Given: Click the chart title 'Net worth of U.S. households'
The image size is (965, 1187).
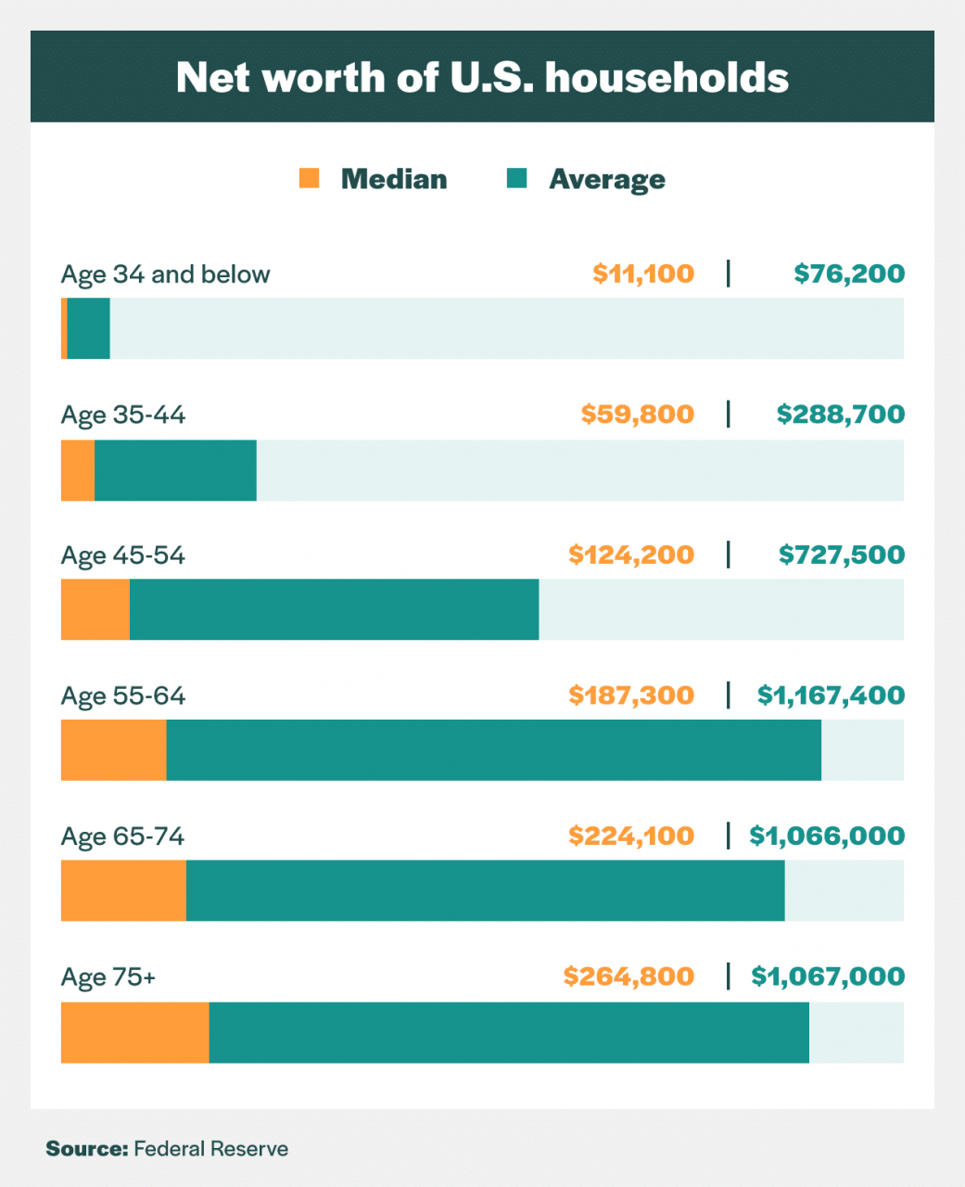Looking at the screenshot, I should click(482, 77).
